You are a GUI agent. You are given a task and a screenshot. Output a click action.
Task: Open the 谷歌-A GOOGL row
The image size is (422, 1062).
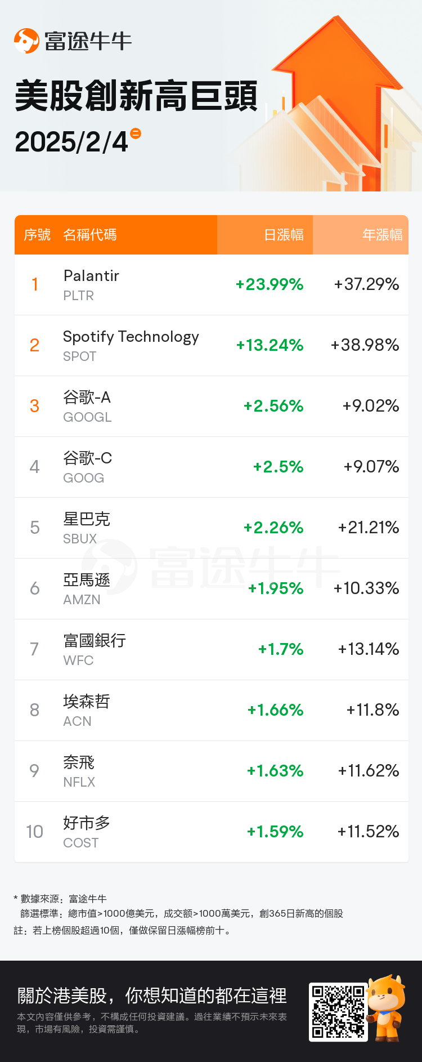tap(212, 407)
